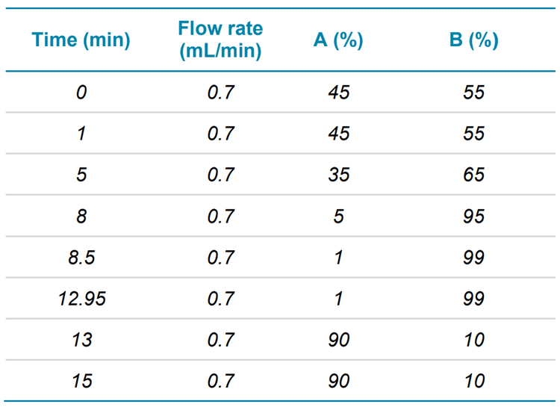Select the A value 35 cell
This screenshot has width=560, height=407.
coord(338,175)
